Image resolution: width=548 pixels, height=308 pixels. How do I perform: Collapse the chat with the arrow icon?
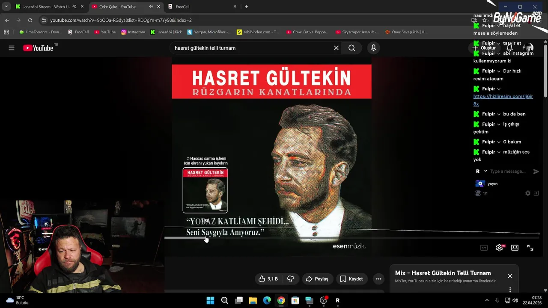click(536, 193)
